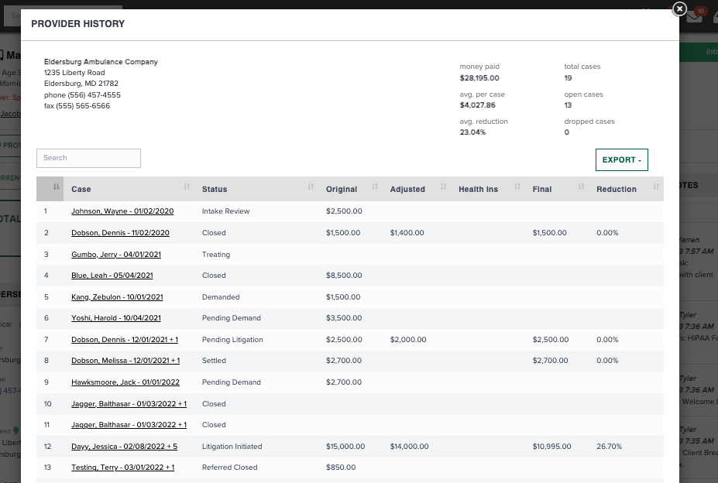The height and width of the screenshot is (483, 718).
Task: Sort table by Status column arrows
Action: coord(311,187)
